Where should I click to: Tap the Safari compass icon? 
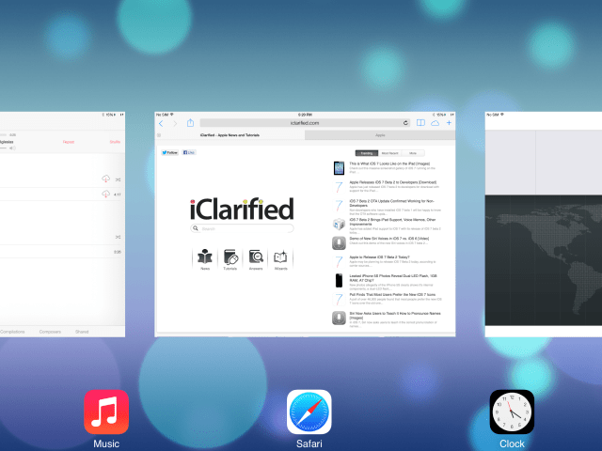point(309,412)
